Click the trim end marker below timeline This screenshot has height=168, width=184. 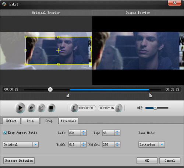[x=151, y=95]
